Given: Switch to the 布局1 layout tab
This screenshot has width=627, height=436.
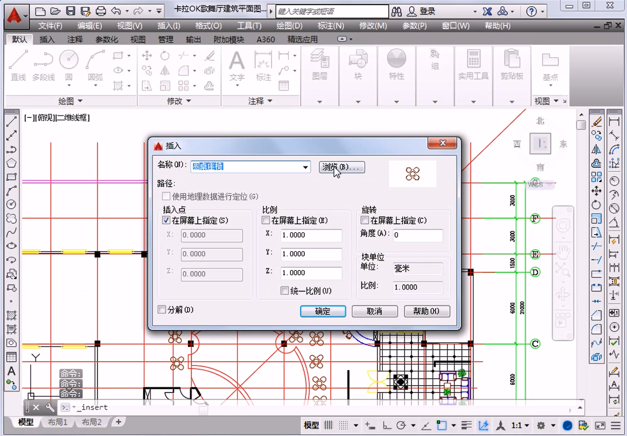Looking at the screenshot, I should click(x=57, y=422).
